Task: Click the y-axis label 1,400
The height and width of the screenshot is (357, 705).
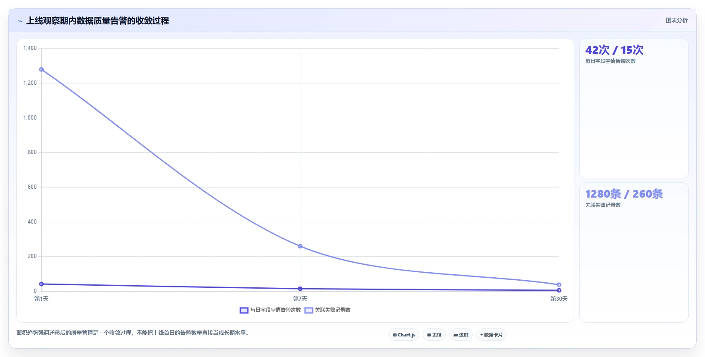Action: click(30, 48)
